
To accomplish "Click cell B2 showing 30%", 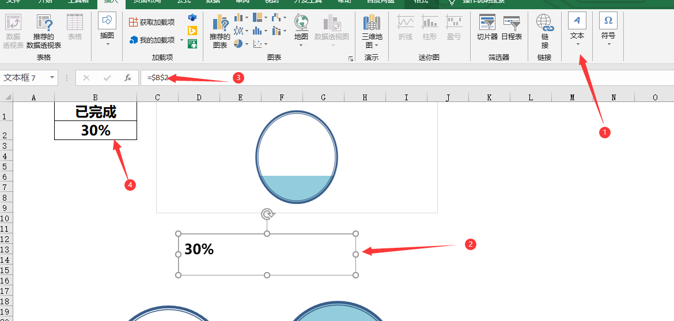I will 96,130.
